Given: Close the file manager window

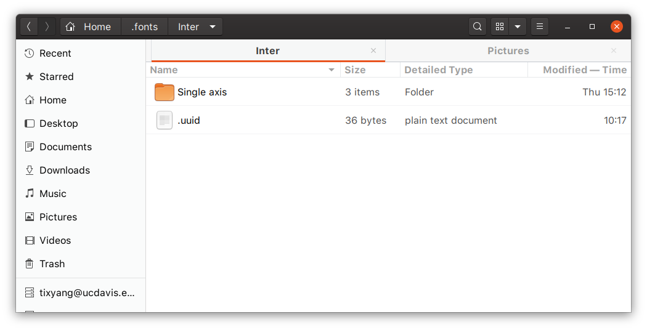Looking at the screenshot, I should tap(616, 27).
